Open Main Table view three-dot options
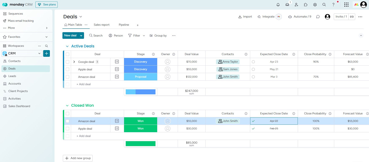 tap(86, 25)
